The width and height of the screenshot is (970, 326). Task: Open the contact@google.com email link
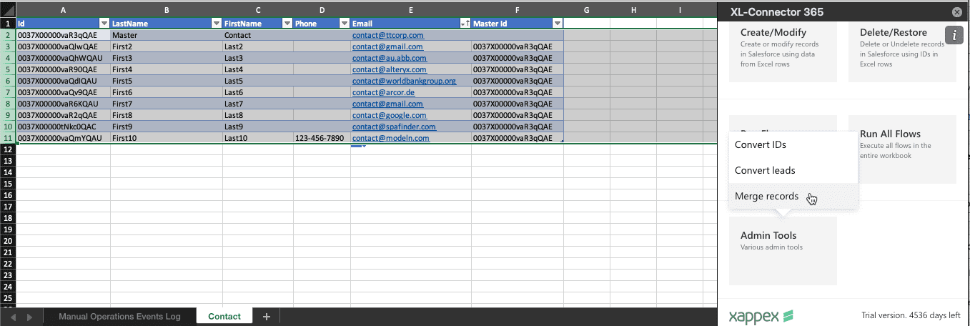pos(389,115)
